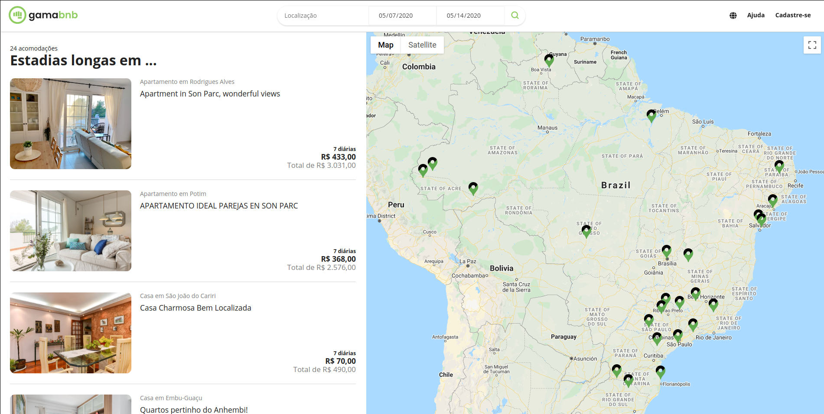Screen dimensions: 824x414
Task: Click 'Apartamento em Rodrigues Alves' text
Action: [x=187, y=82]
